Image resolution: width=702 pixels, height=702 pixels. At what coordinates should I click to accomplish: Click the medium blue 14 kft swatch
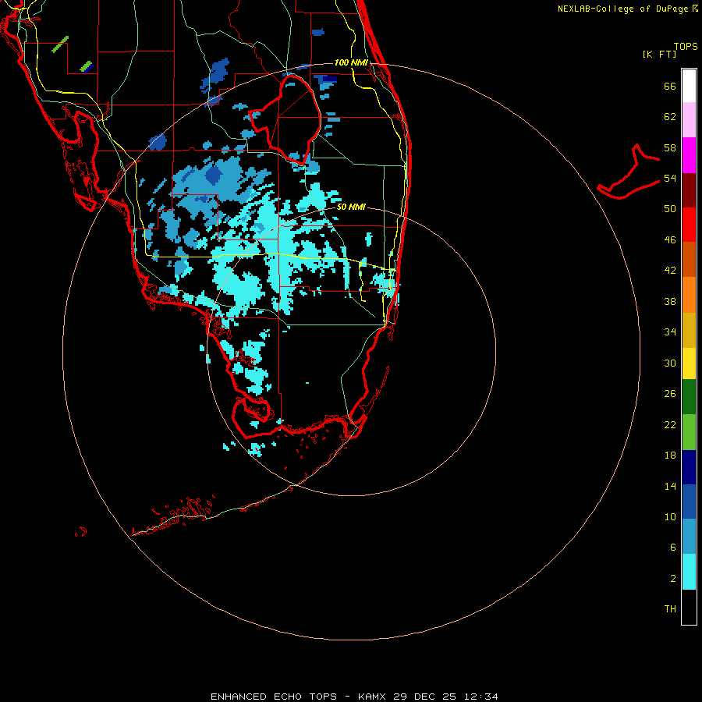point(689,502)
